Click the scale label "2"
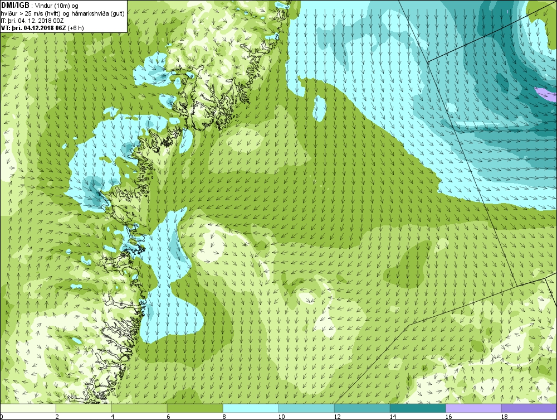557x420 pixels. click(x=57, y=417)
